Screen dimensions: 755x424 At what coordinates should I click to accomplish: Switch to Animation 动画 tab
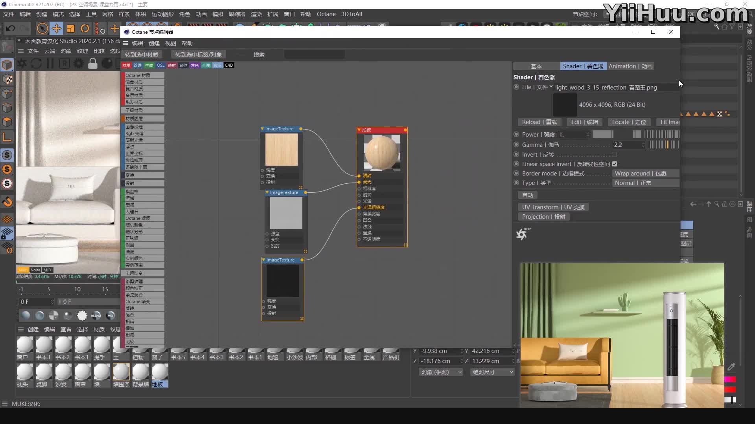pos(630,66)
